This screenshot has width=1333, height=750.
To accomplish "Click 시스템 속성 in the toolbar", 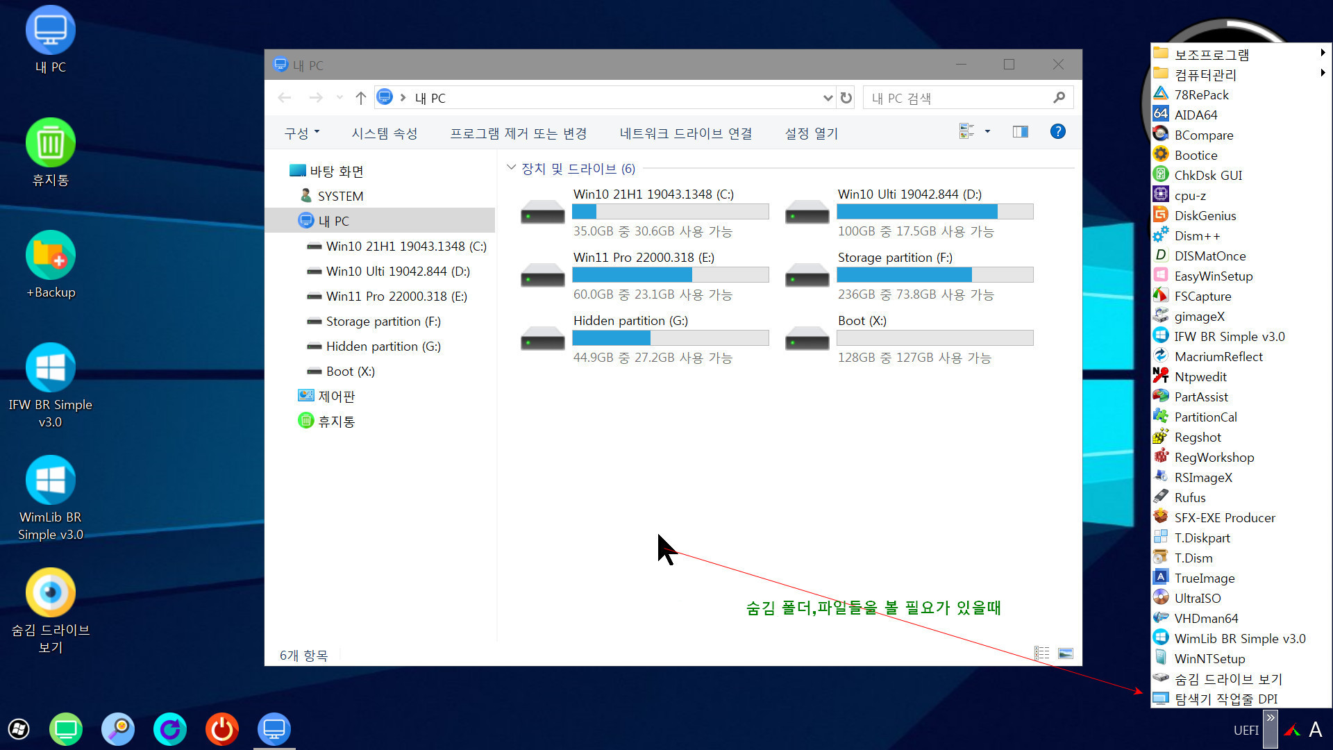I will (385, 133).
